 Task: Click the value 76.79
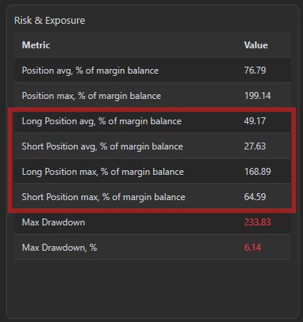255,71
